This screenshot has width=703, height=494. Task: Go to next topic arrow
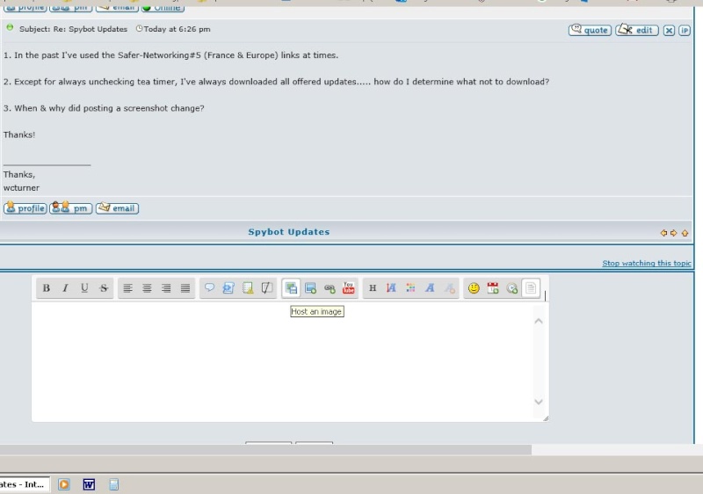(673, 233)
